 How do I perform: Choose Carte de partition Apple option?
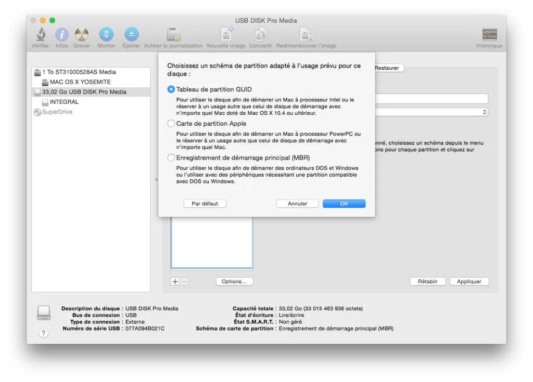pos(171,123)
